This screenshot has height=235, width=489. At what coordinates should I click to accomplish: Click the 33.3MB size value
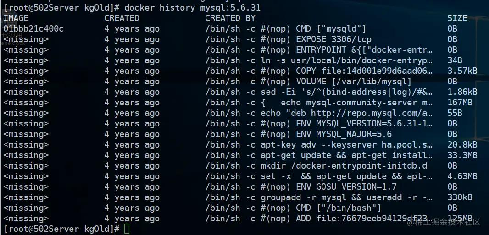[462, 155]
